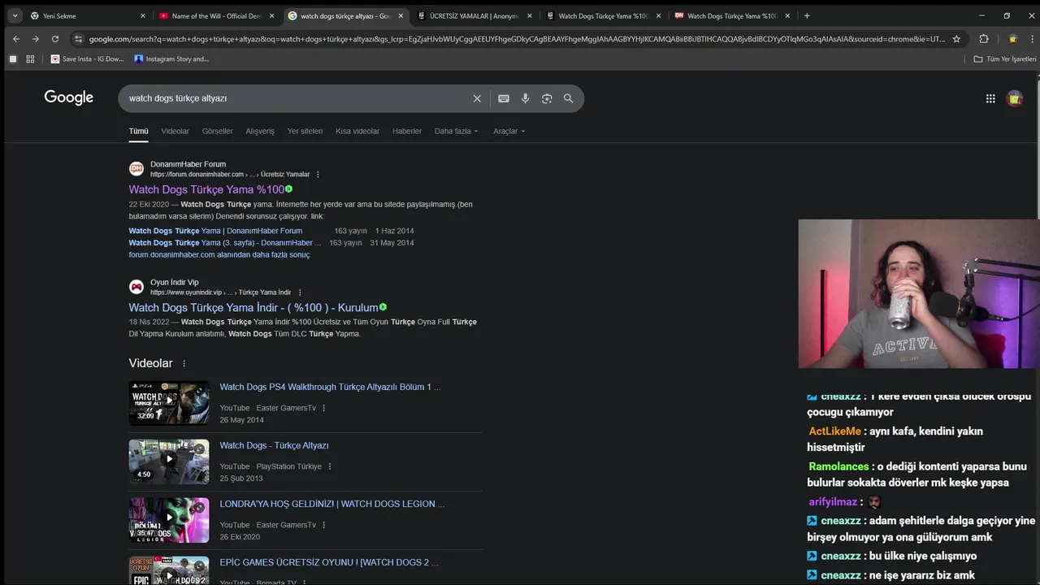The height and width of the screenshot is (585, 1040).
Task: Open the Tüm Yer İşaretleri bookmarks folder
Action: 1005,58
